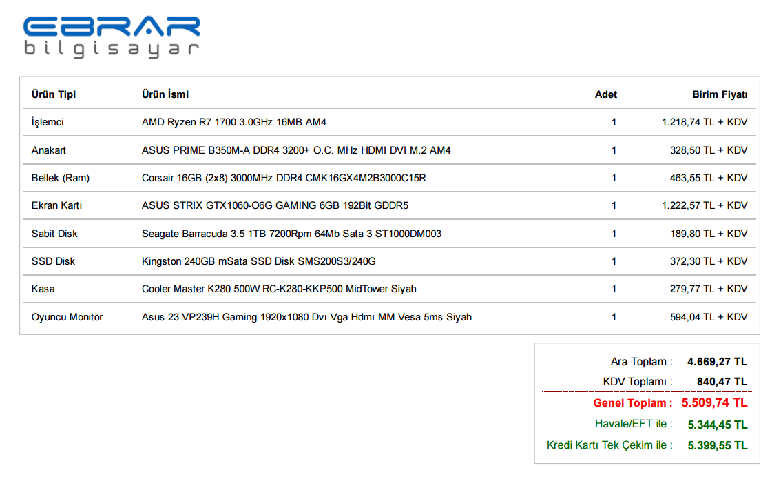Click the 'Corsair 16GB (2x8) 3000MHz' product name

tap(284, 178)
